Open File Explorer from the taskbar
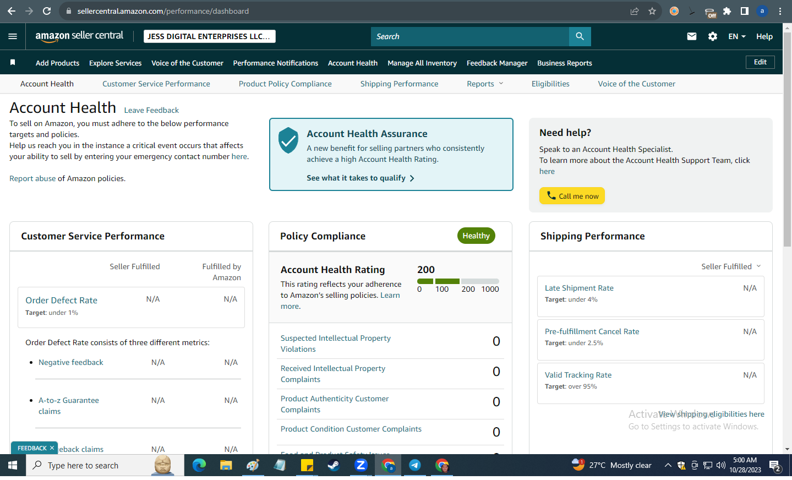Screen dimensions: 792x480 click(x=226, y=465)
